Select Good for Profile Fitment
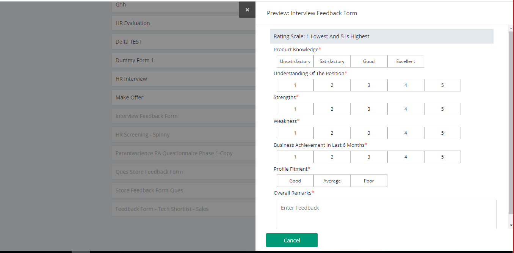Screen dimensions: 514x253 click(x=295, y=181)
